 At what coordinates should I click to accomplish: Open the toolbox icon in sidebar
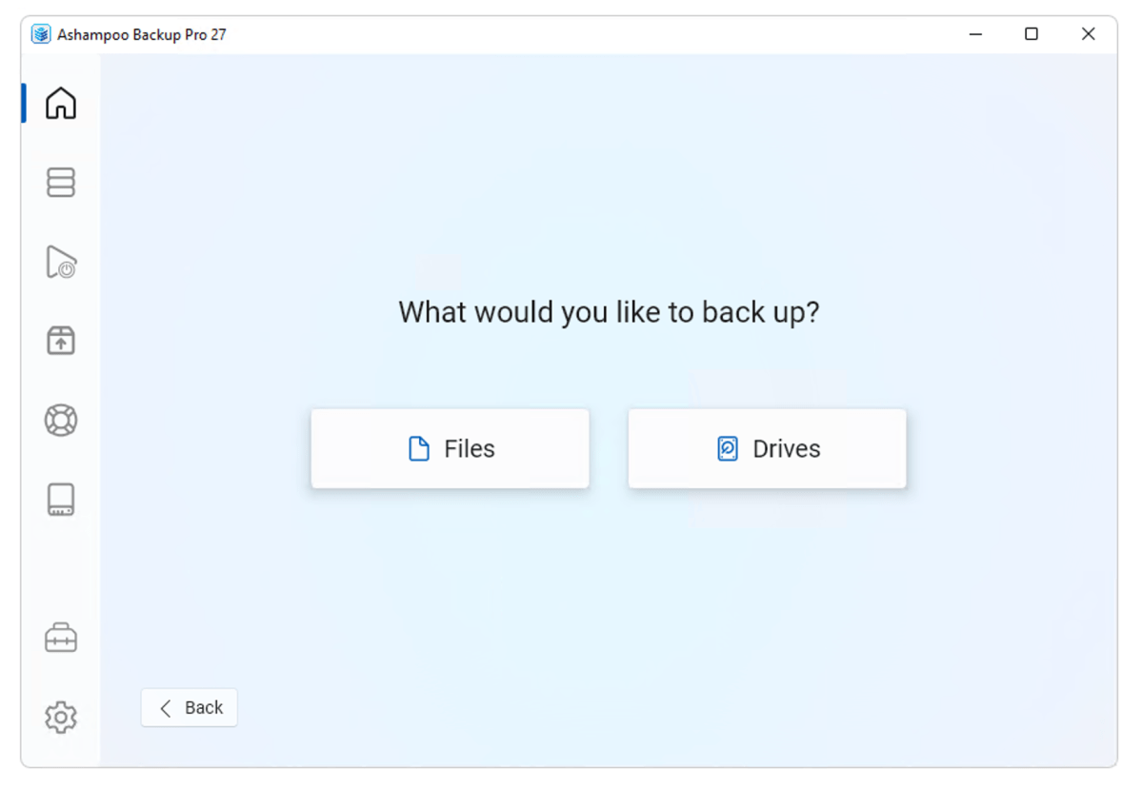[60, 638]
